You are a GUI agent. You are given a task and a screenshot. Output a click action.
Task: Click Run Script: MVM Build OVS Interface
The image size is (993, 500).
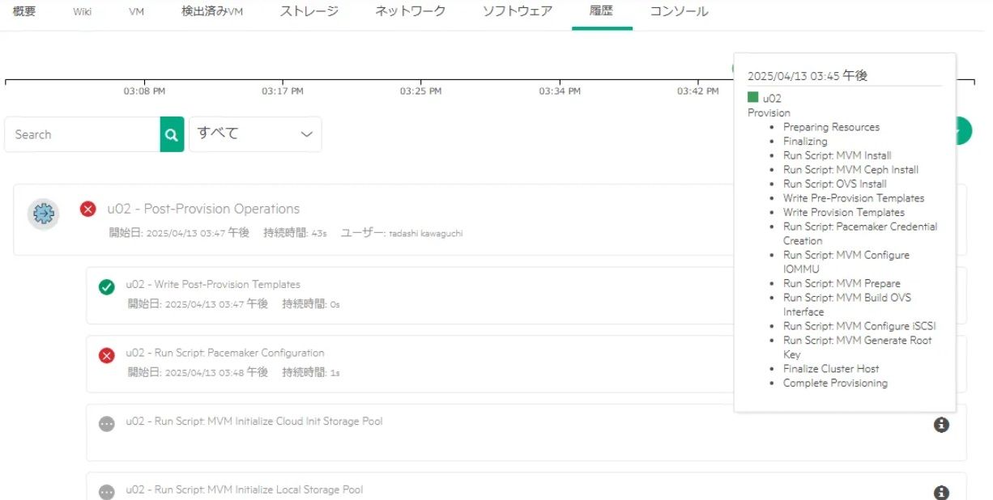click(x=847, y=305)
